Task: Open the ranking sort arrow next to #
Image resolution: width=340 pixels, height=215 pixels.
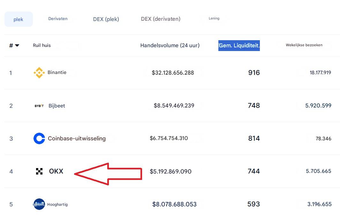Action: (17, 46)
